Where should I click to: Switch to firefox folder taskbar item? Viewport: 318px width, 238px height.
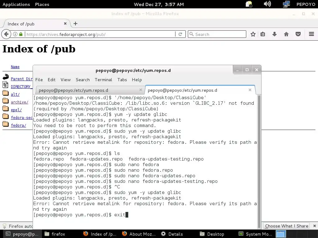[x=55, y=234]
